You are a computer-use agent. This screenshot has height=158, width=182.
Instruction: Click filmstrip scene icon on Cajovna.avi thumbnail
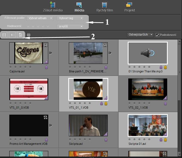pyautogui.click(x=46, y=45)
